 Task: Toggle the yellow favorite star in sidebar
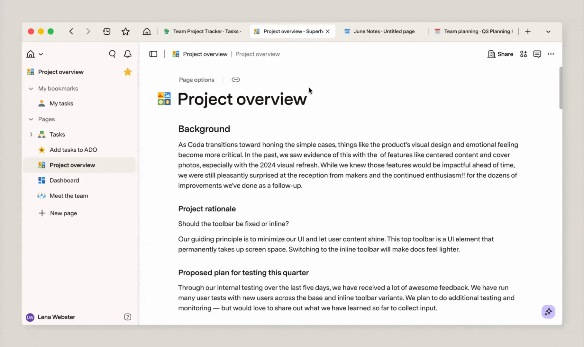click(128, 72)
